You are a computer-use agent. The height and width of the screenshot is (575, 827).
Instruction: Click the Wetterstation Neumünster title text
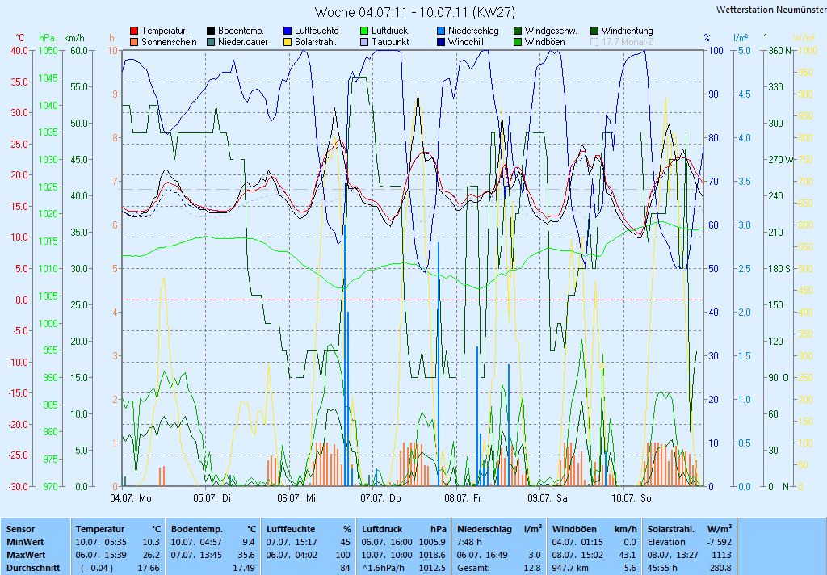(x=770, y=10)
